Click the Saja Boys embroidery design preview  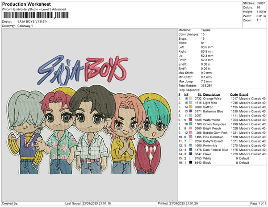pos(89,114)
